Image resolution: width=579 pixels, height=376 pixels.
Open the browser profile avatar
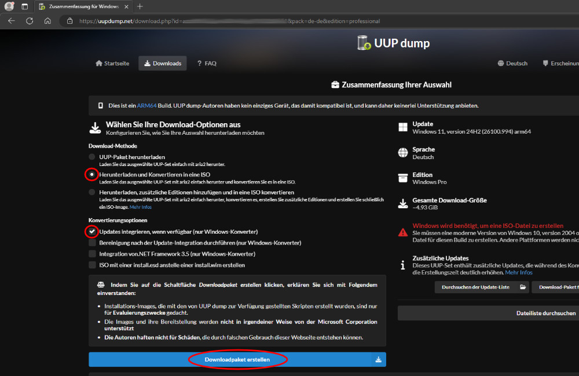pos(9,6)
